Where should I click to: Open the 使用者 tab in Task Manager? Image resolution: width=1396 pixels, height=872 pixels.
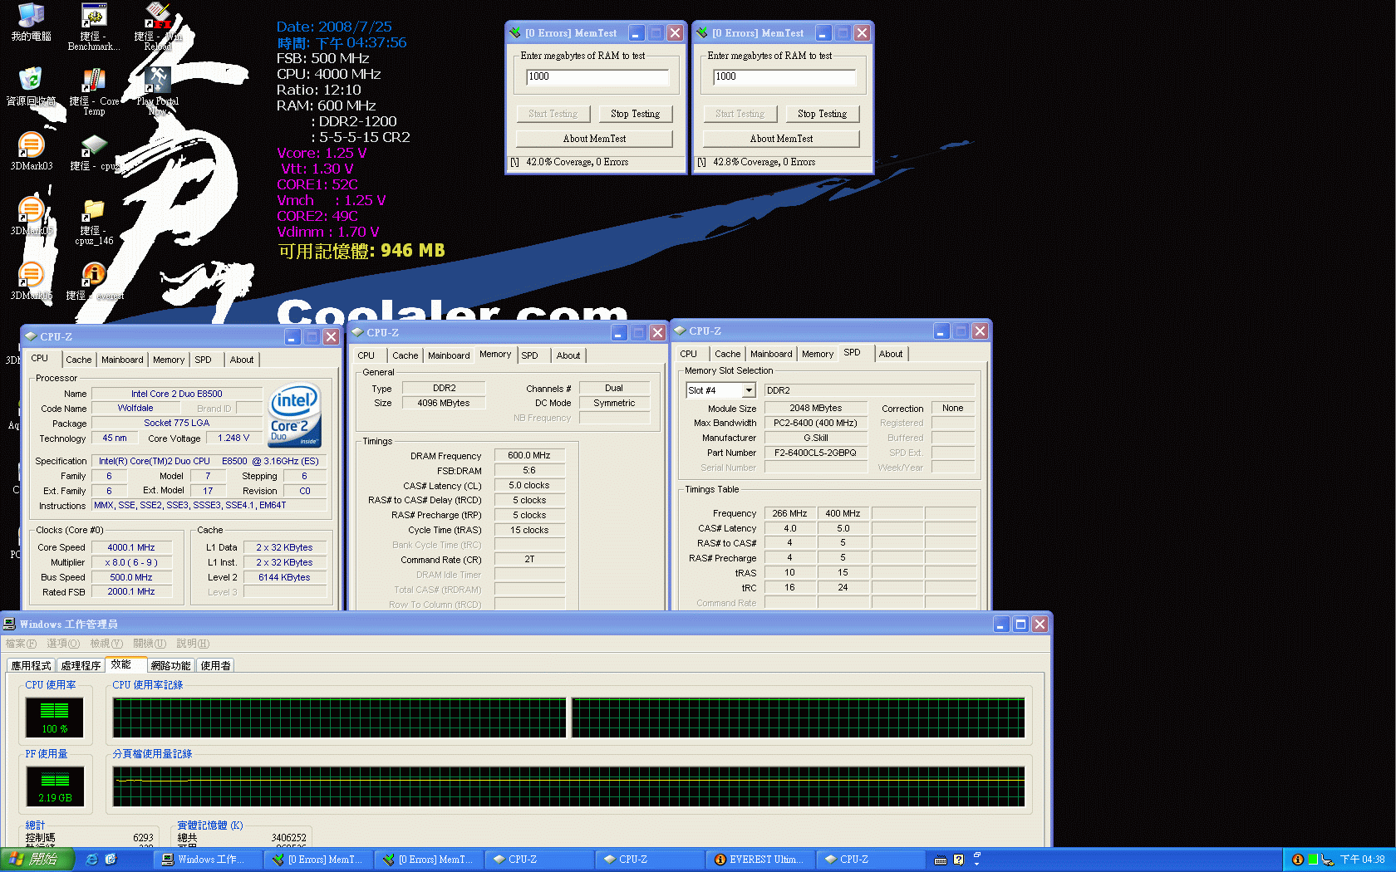pos(216,666)
